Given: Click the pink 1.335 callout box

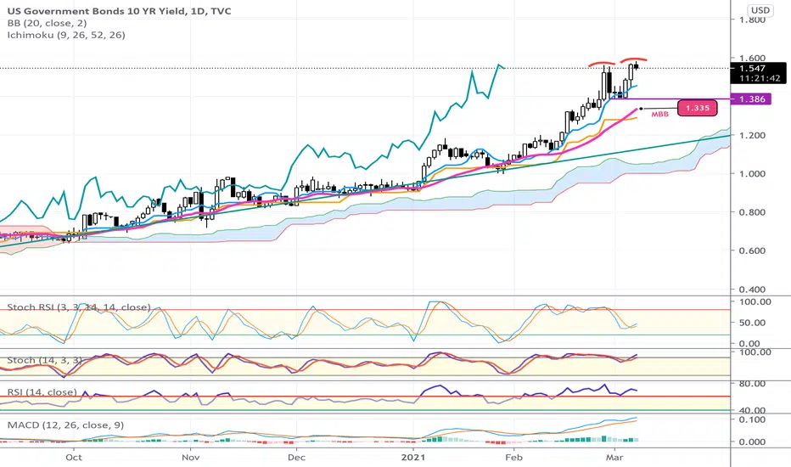Looking at the screenshot, I should (x=697, y=108).
